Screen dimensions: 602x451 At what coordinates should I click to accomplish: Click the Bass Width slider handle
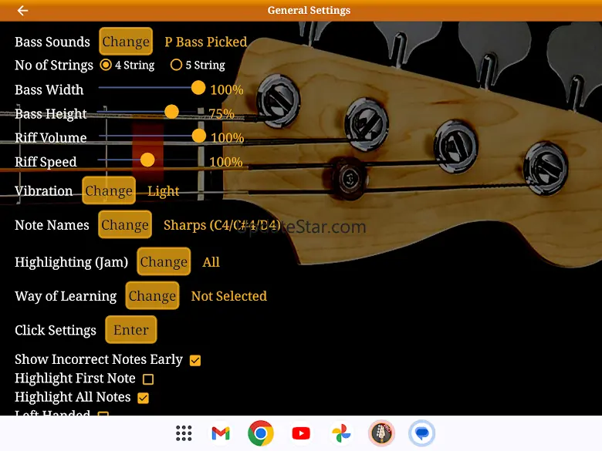(x=198, y=88)
